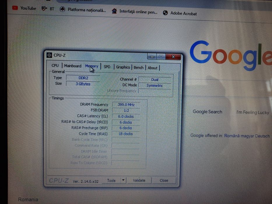Image resolution: width=272 pixels, height=204 pixels.
Task: Click the I'm Feeling Lucky button
Action: coord(252,112)
